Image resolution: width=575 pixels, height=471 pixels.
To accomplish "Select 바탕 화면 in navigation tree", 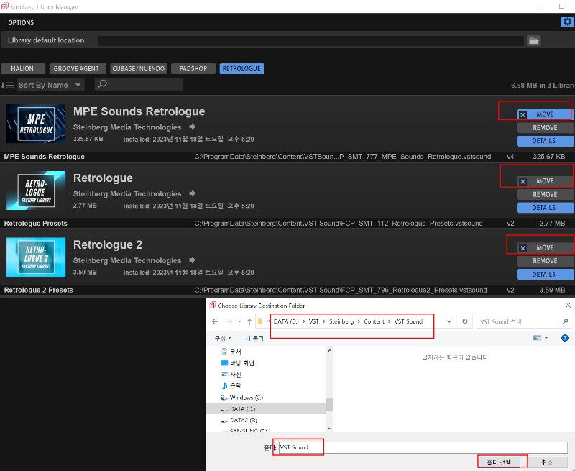I will [x=238, y=363].
